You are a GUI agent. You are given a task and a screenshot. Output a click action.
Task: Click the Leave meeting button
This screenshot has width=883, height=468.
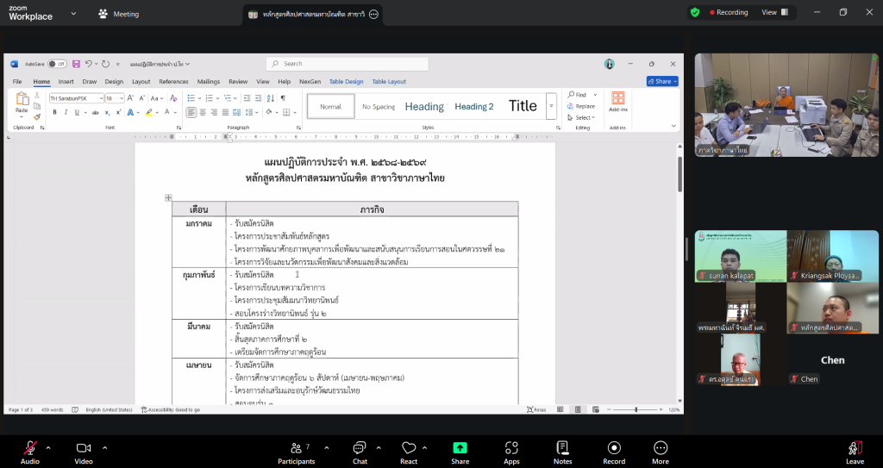tap(855, 452)
